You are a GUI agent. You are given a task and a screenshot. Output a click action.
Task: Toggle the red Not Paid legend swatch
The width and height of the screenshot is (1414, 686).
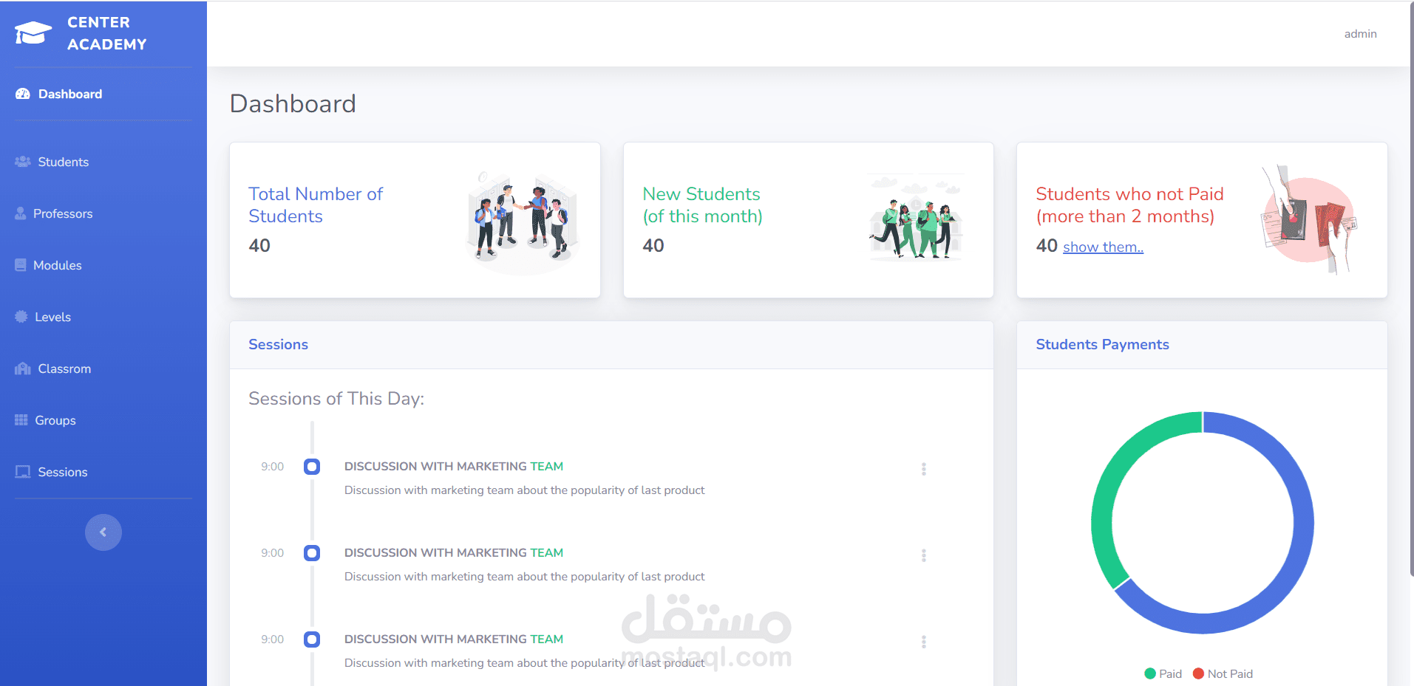pyautogui.click(x=1199, y=673)
